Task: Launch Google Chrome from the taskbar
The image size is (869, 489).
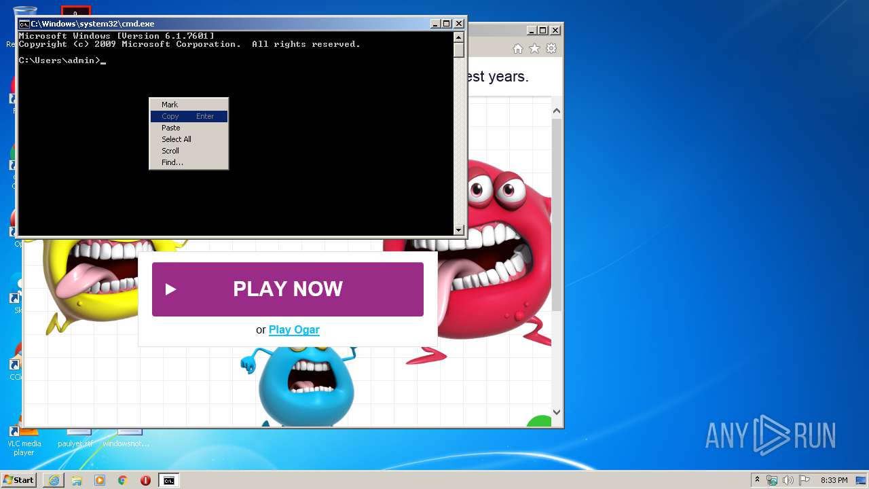Action: pos(123,480)
